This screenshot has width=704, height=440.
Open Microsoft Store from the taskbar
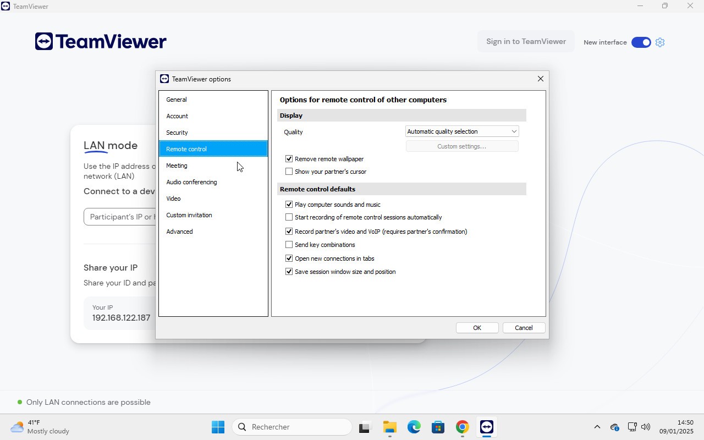(x=438, y=427)
